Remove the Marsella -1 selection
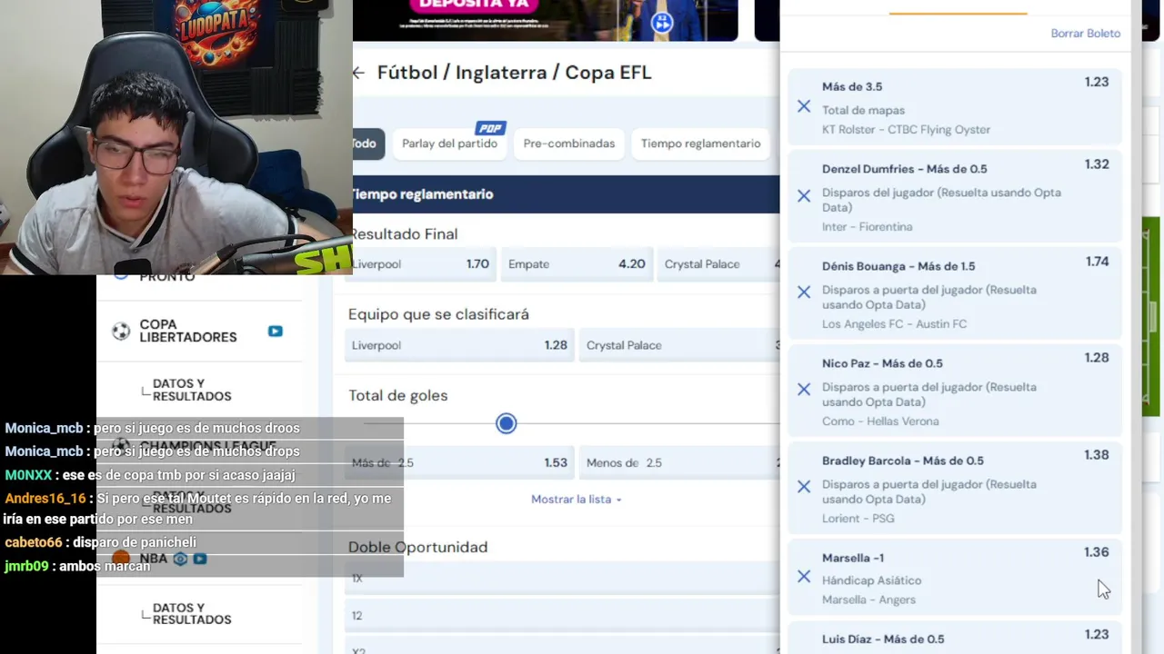This screenshot has width=1164, height=654. click(x=804, y=577)
